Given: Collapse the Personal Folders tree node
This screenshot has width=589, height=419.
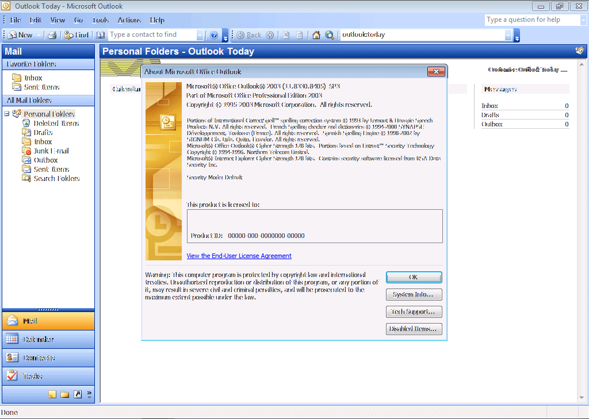Looking at the screenshot, I should [x=7, y=114].
